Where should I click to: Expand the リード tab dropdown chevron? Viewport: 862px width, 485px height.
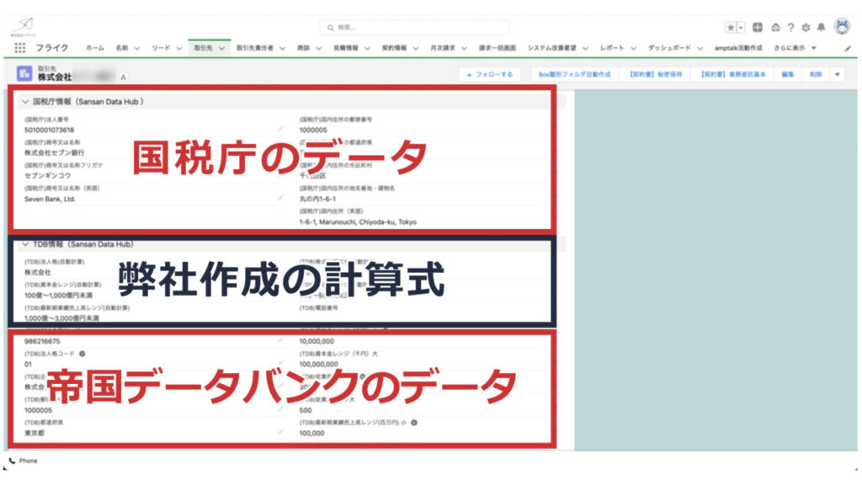[178, 48]
